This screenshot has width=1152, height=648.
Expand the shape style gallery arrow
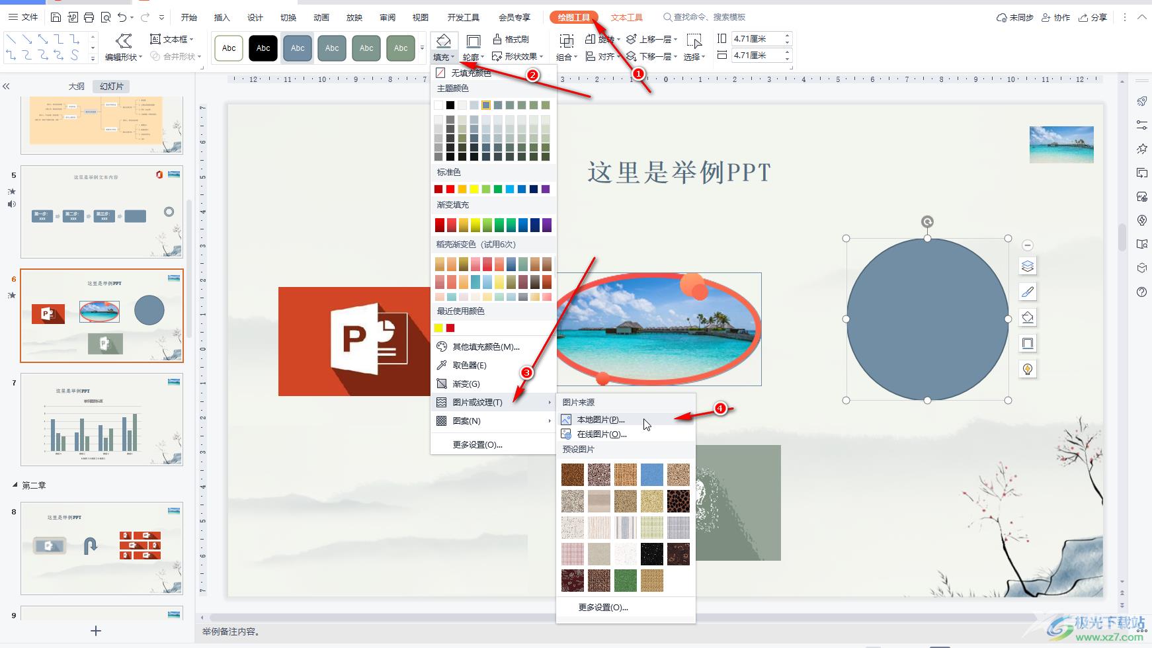coord(422,48)
